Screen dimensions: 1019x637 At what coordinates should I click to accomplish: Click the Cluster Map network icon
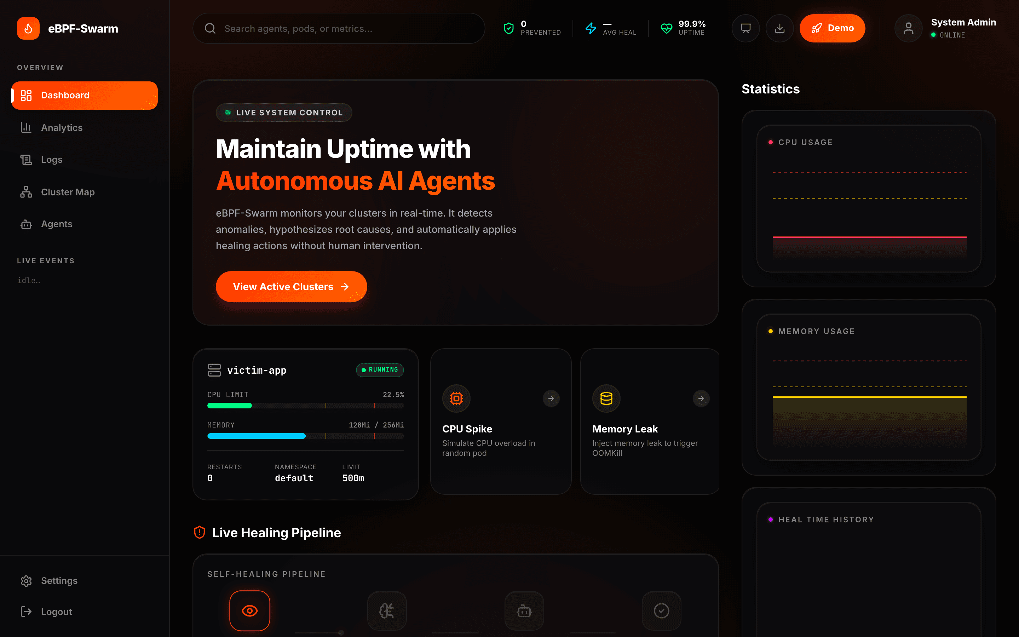[26, 192]
